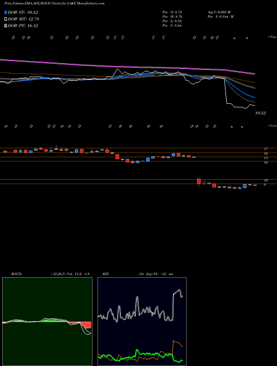Click inside the dark blue ADX chart panel
This screenshot has width=277, height=366.
pos(142,322)
